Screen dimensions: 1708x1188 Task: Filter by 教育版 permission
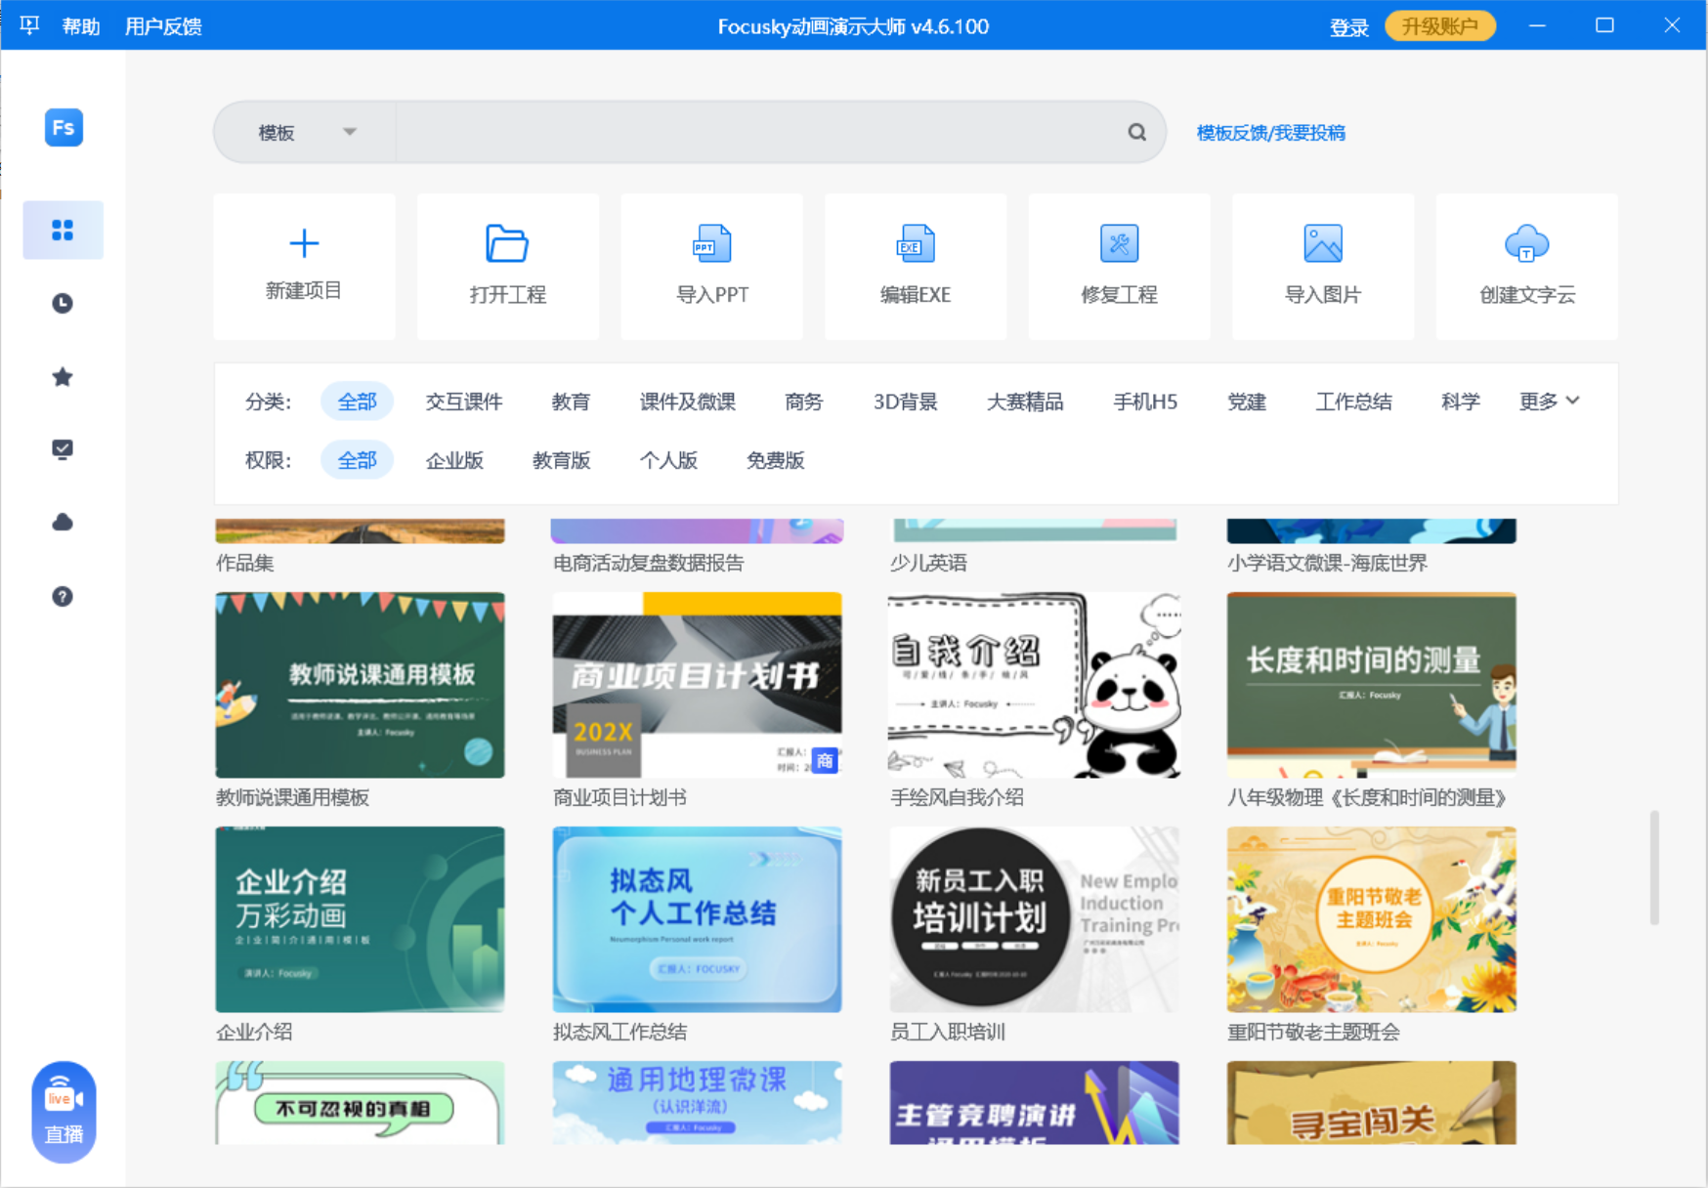[562, 460]
